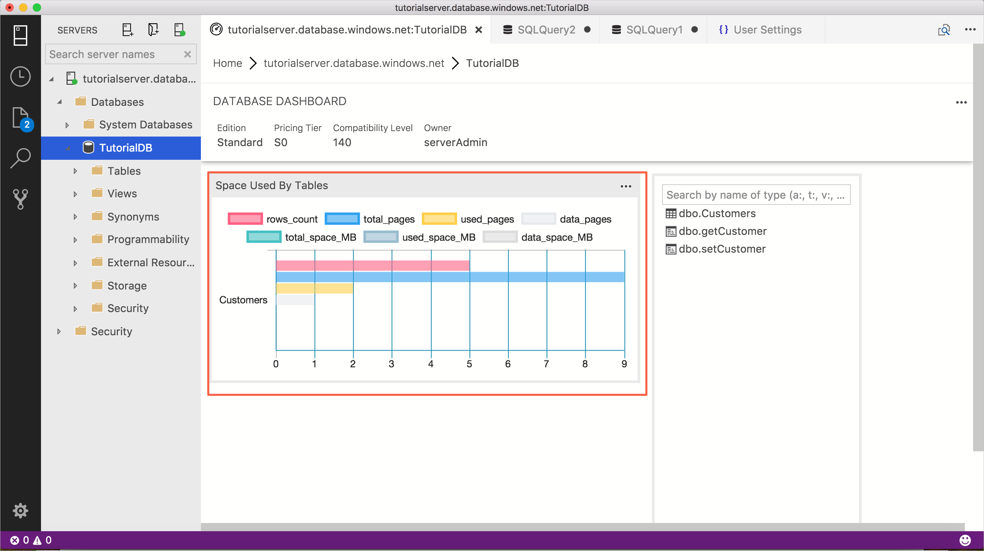Expand the Programmability folder
984x551 pixels.
[x=75, y=240]
